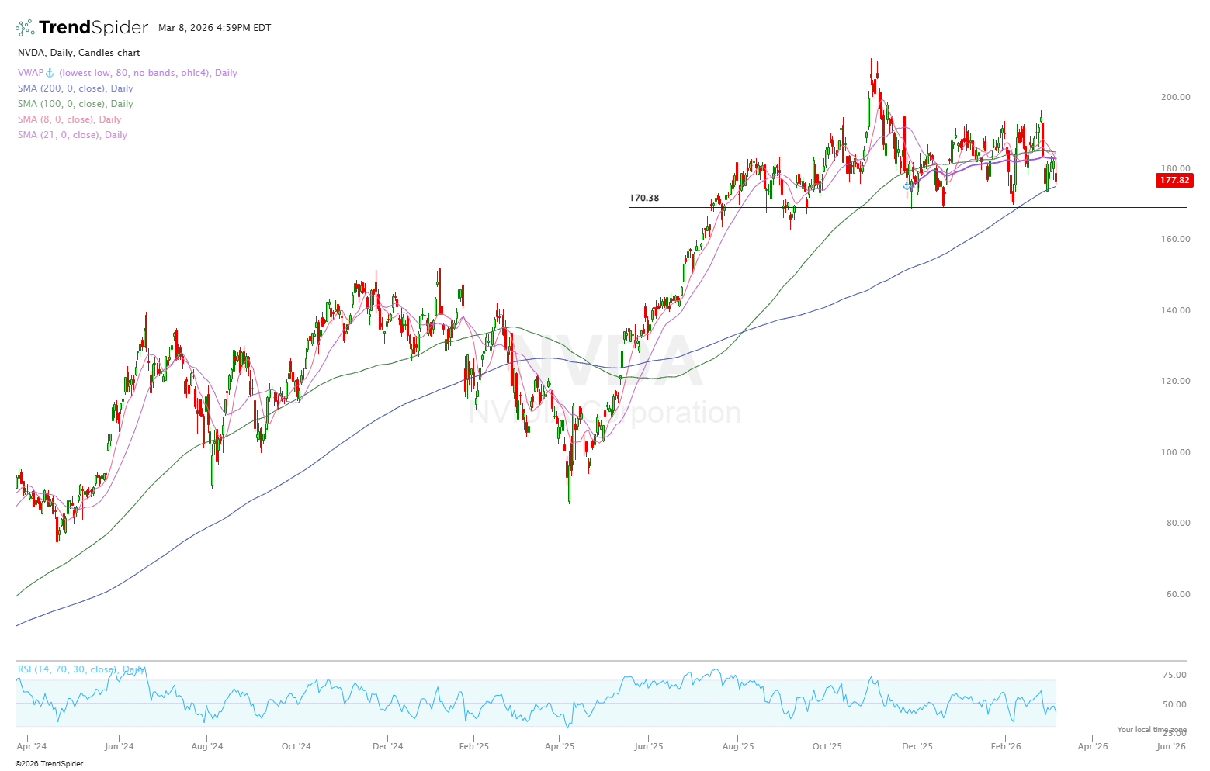1210x771 pixels.
Task: Click the 160.00 price axis label
Action: click(x=1175, y=239)
